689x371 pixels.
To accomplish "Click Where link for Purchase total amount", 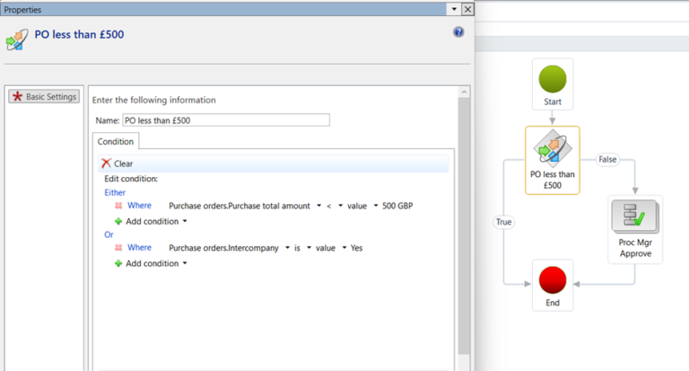I will pos(139,206).
